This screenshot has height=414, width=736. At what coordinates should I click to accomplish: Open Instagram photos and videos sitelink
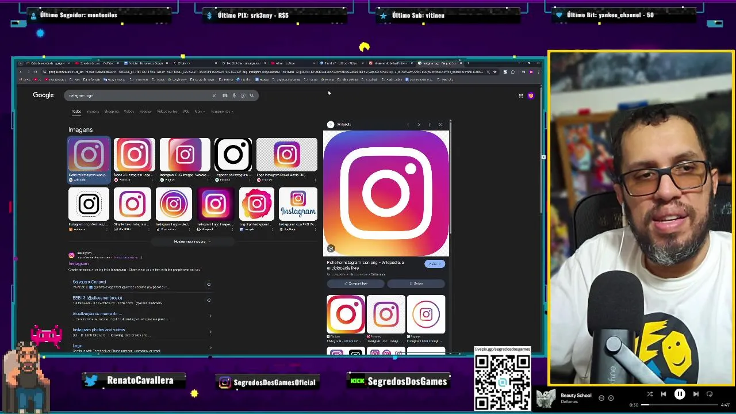point(98,330)
